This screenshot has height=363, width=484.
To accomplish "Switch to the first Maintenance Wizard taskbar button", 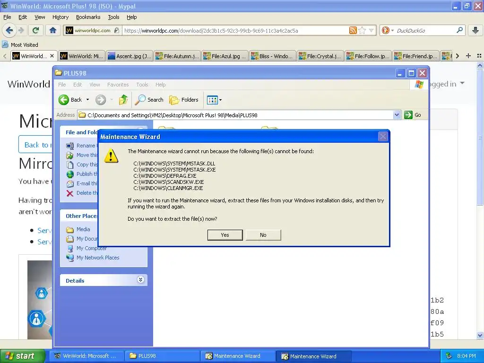I will [x=237, y=356].
